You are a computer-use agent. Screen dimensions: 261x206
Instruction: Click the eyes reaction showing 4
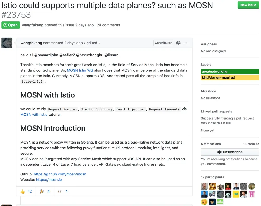coord(62,191)
